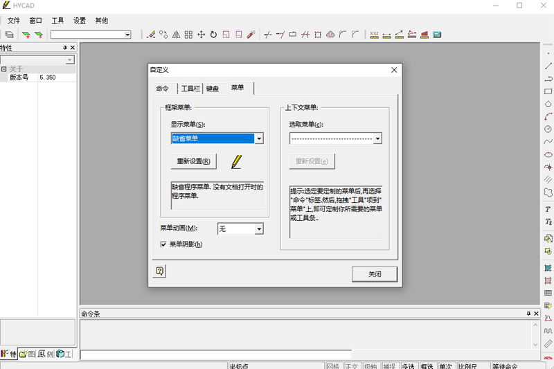The image size is (554, 369).
Task: Click the command line input field
Action: [x=215, y=355]
